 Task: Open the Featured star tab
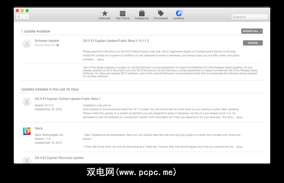click(x=105, y=15)
